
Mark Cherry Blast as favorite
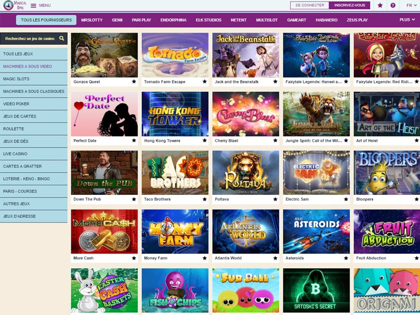[275, 140]
